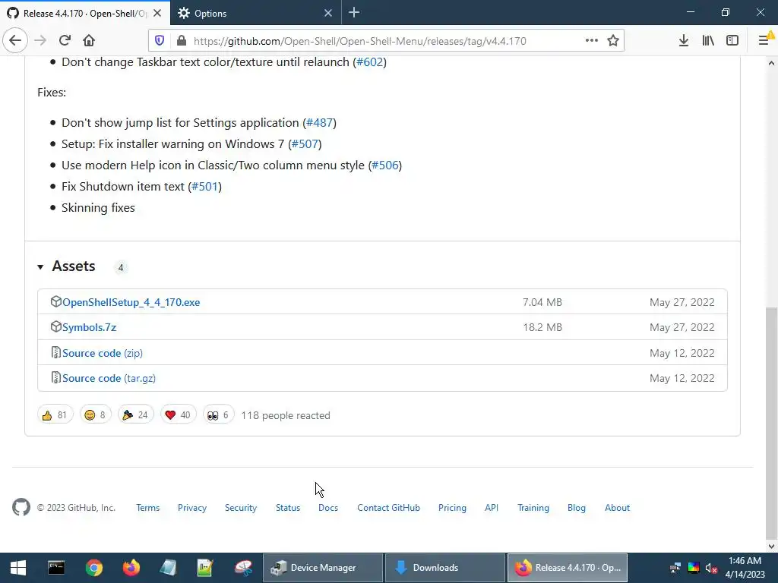The image size is (778, 583).
Task: Open the API footer link
Action: 492,508
